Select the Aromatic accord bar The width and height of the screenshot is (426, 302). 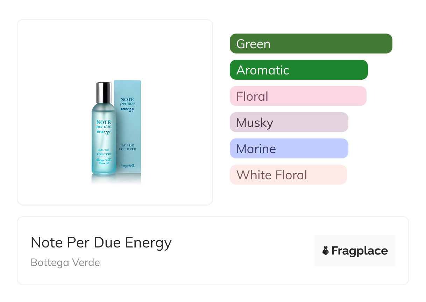(x=298, y=70)
